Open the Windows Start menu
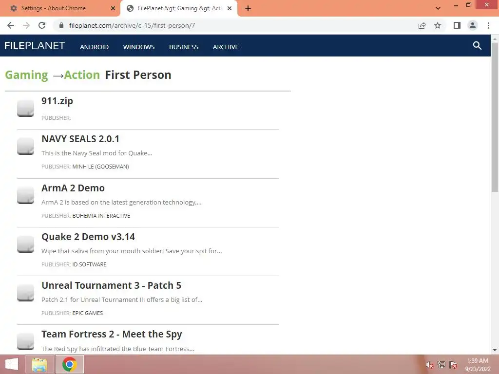Image resolution: width=499 pixels, height=374 pixels. click(12, 364)
